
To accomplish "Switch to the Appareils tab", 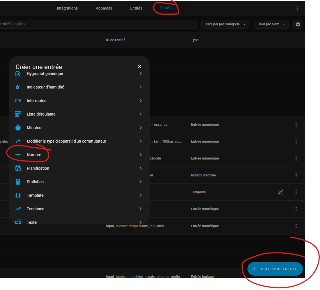I will [104, 8].
